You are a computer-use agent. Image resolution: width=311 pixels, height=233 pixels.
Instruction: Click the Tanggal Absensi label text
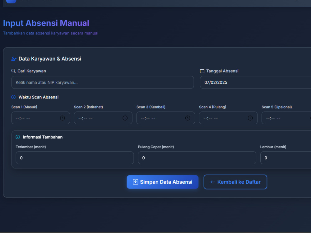click(222, 71)
